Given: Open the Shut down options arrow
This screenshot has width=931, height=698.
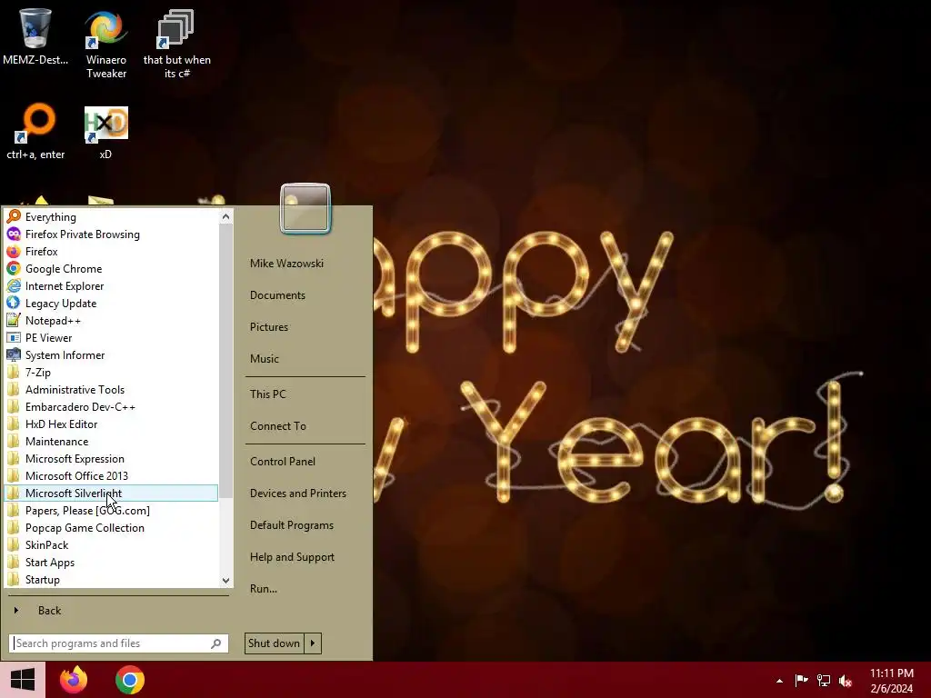Looking at the screenshot, I should [x=313, y=643].
